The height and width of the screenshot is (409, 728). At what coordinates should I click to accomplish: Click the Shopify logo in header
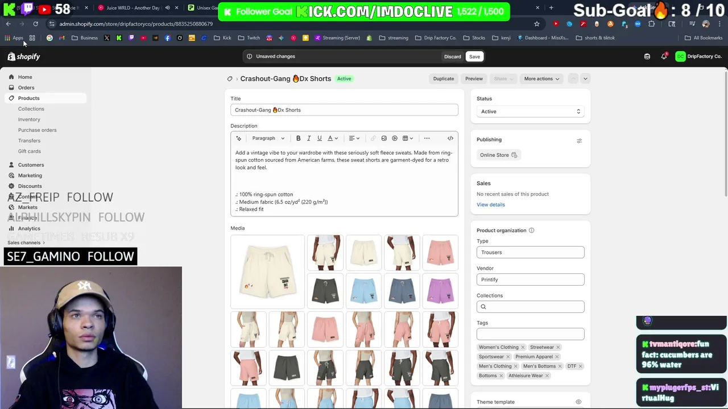[24, 57]
